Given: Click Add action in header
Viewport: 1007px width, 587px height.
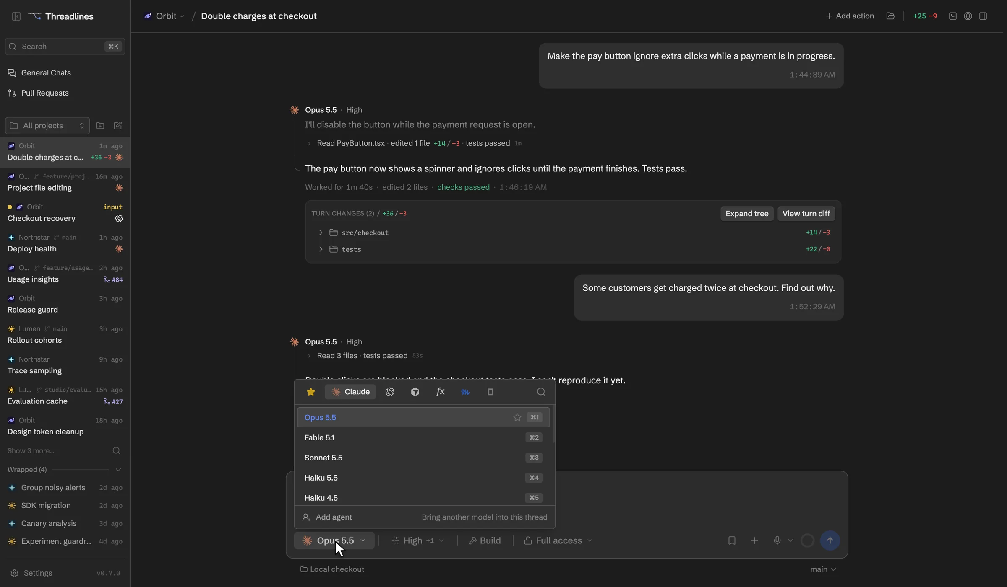Looking at the screenshot, I should 850,16.
